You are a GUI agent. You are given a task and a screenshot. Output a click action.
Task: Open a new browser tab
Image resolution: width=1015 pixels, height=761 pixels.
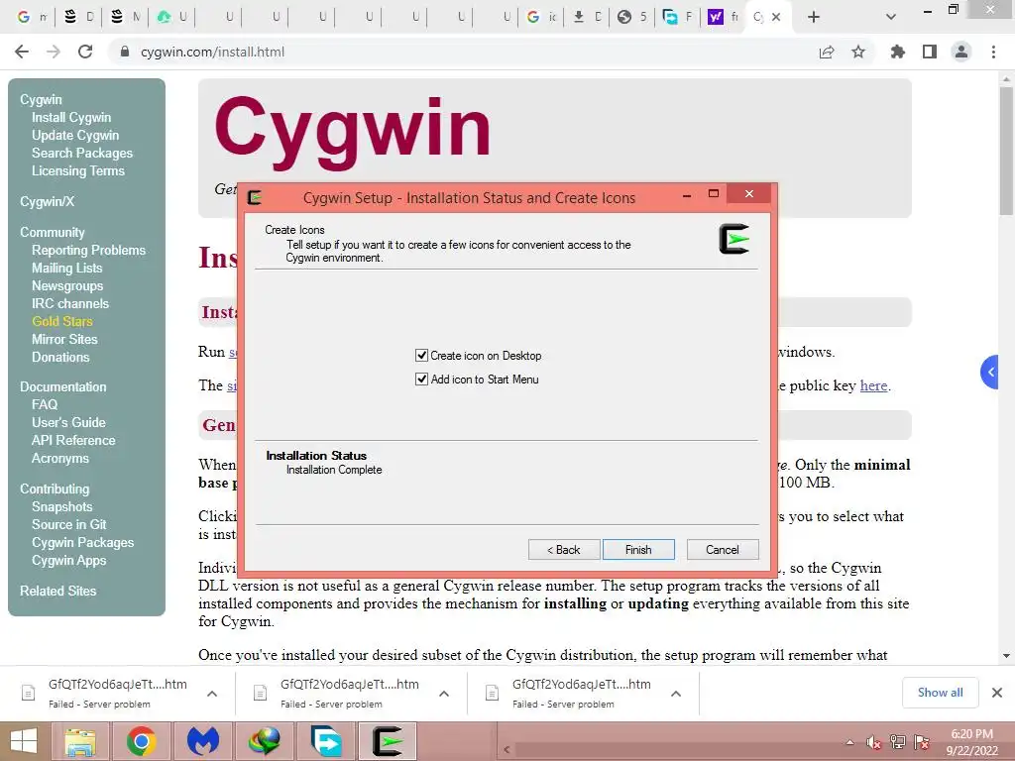(814, 17)
